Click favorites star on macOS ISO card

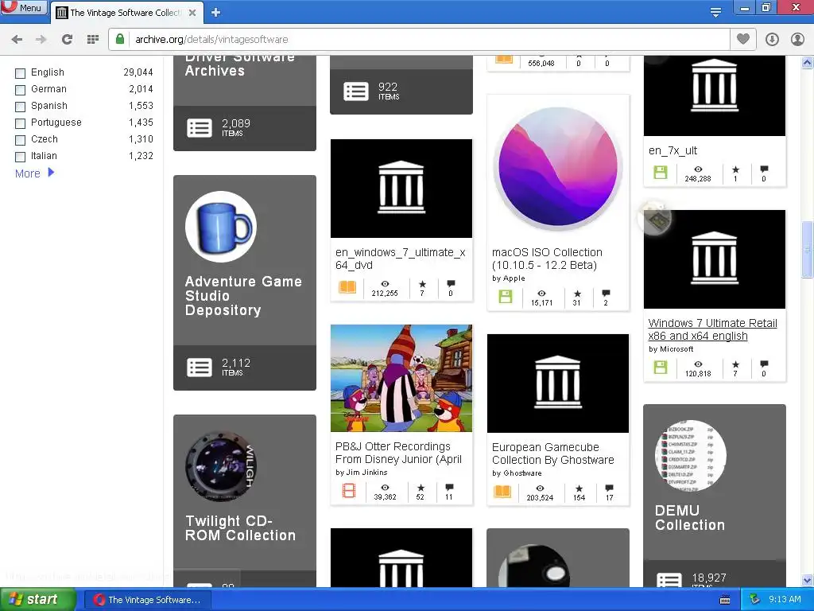pos(577,294)
